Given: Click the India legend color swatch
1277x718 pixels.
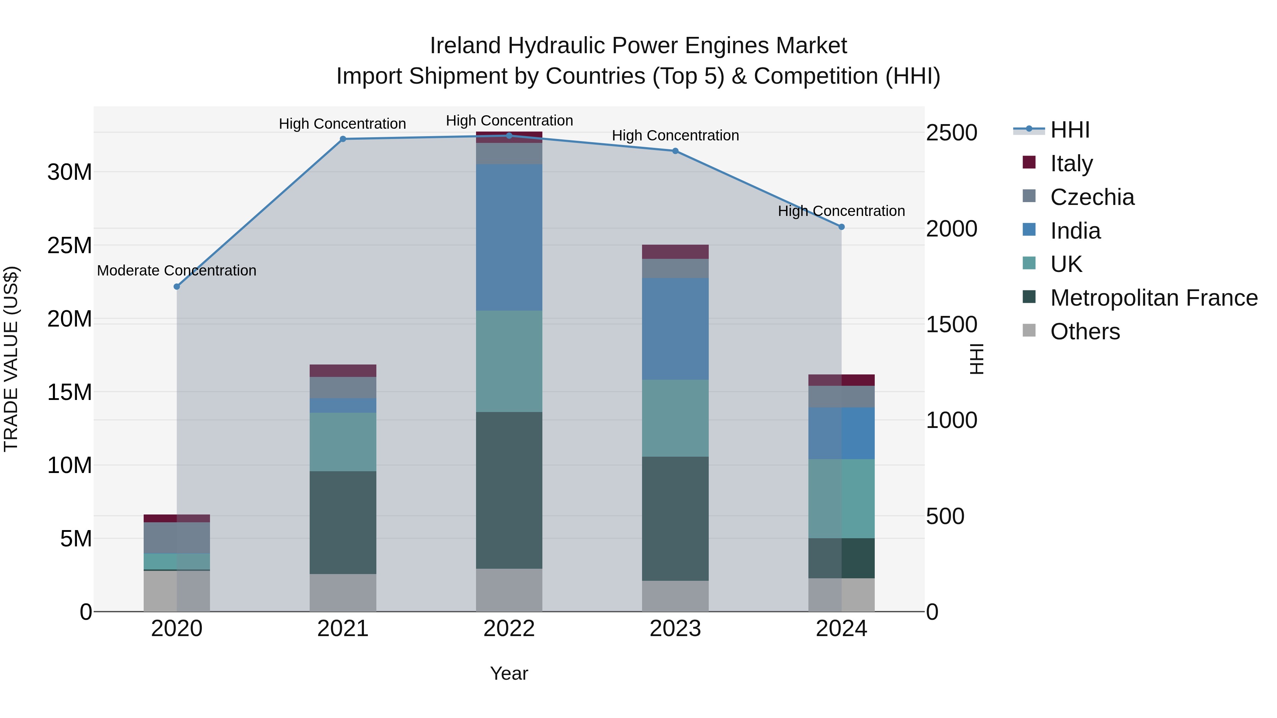Looking at the screenshot, I should [1029, 229].
